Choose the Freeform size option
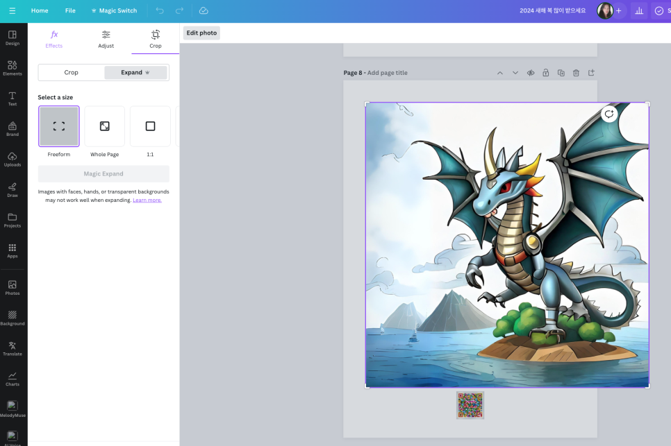Image resolution: width=671 pixels, height=446 pixels. click(x=59, y=126)
